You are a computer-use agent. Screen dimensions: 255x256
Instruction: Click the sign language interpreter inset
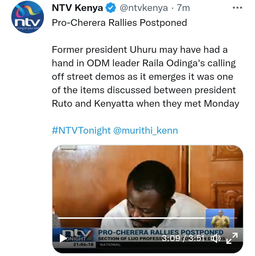click(220, 218)
